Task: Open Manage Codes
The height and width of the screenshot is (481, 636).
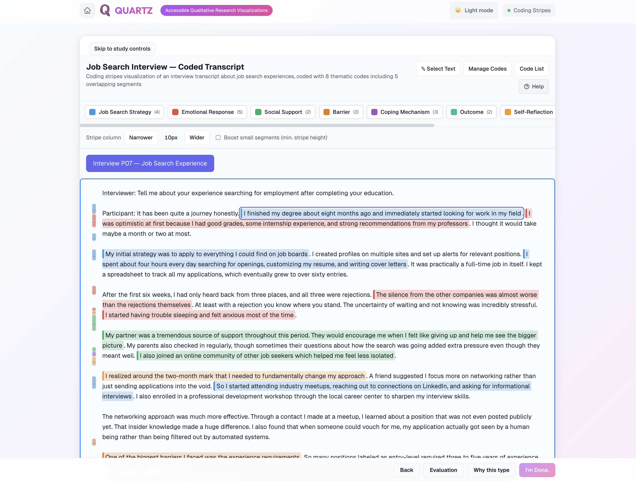Action: (487, 69)
